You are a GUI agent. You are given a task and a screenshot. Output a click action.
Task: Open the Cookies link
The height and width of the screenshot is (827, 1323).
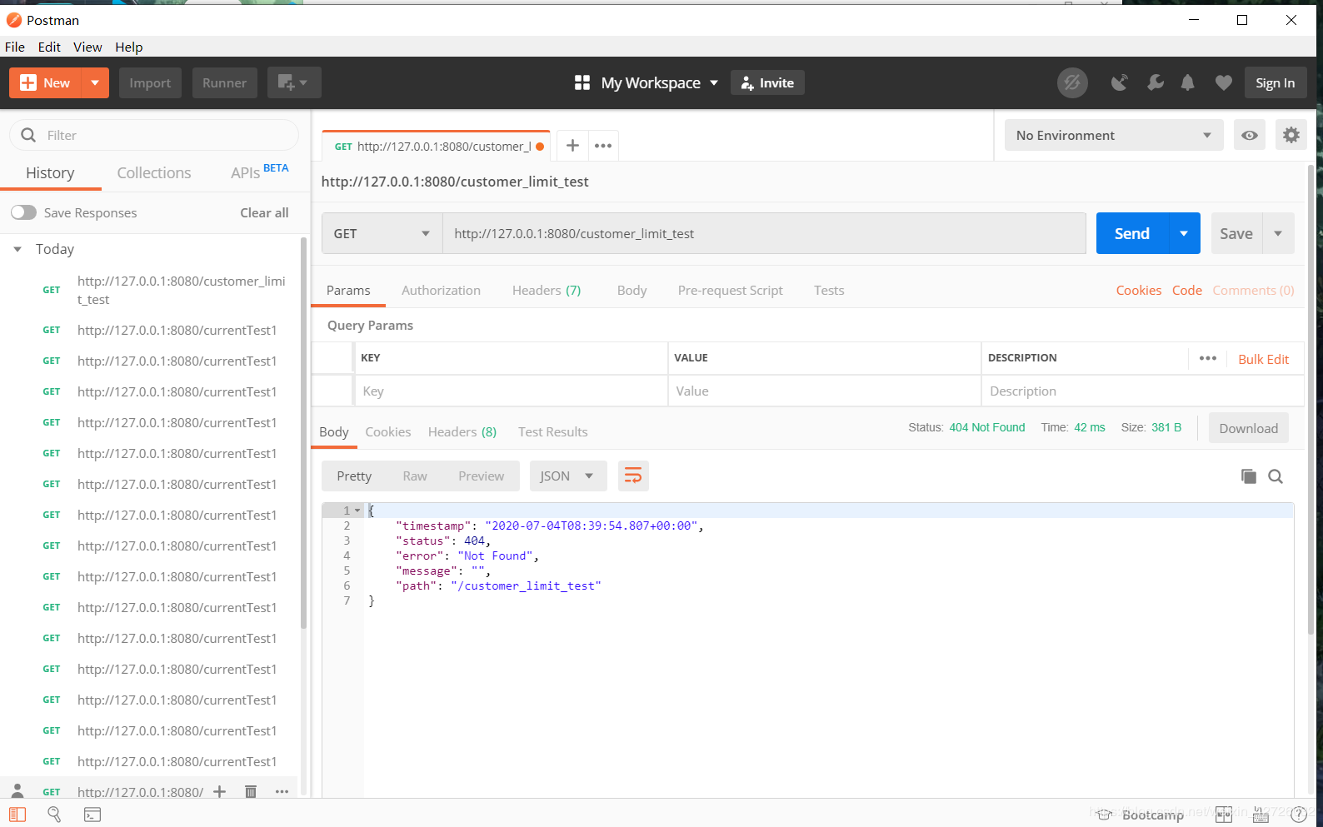pos(1138,290)
